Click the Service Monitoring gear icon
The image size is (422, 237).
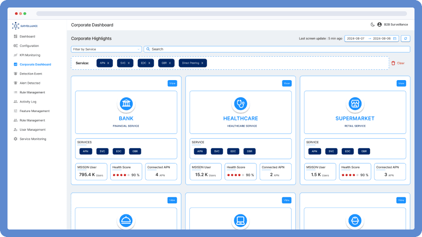pos(15,139)
